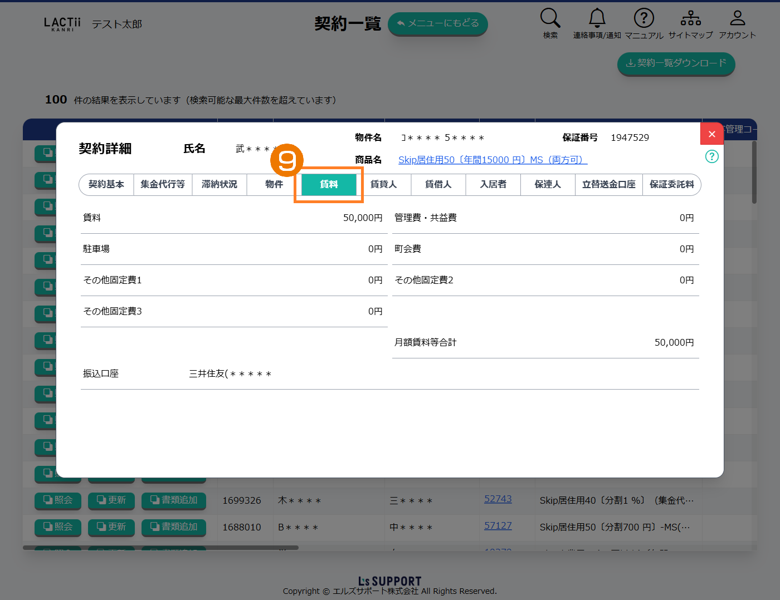Open the Skip居住用50 product name link
The image size is (780, 600).
pyautogui.click(x=493, y=160)
